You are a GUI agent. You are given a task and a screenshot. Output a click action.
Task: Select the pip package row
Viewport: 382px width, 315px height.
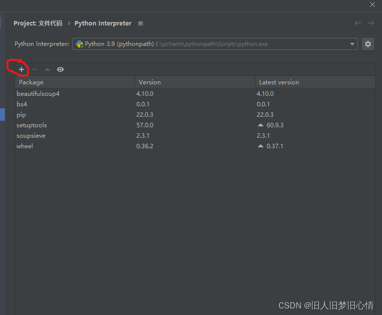(195, 115)
